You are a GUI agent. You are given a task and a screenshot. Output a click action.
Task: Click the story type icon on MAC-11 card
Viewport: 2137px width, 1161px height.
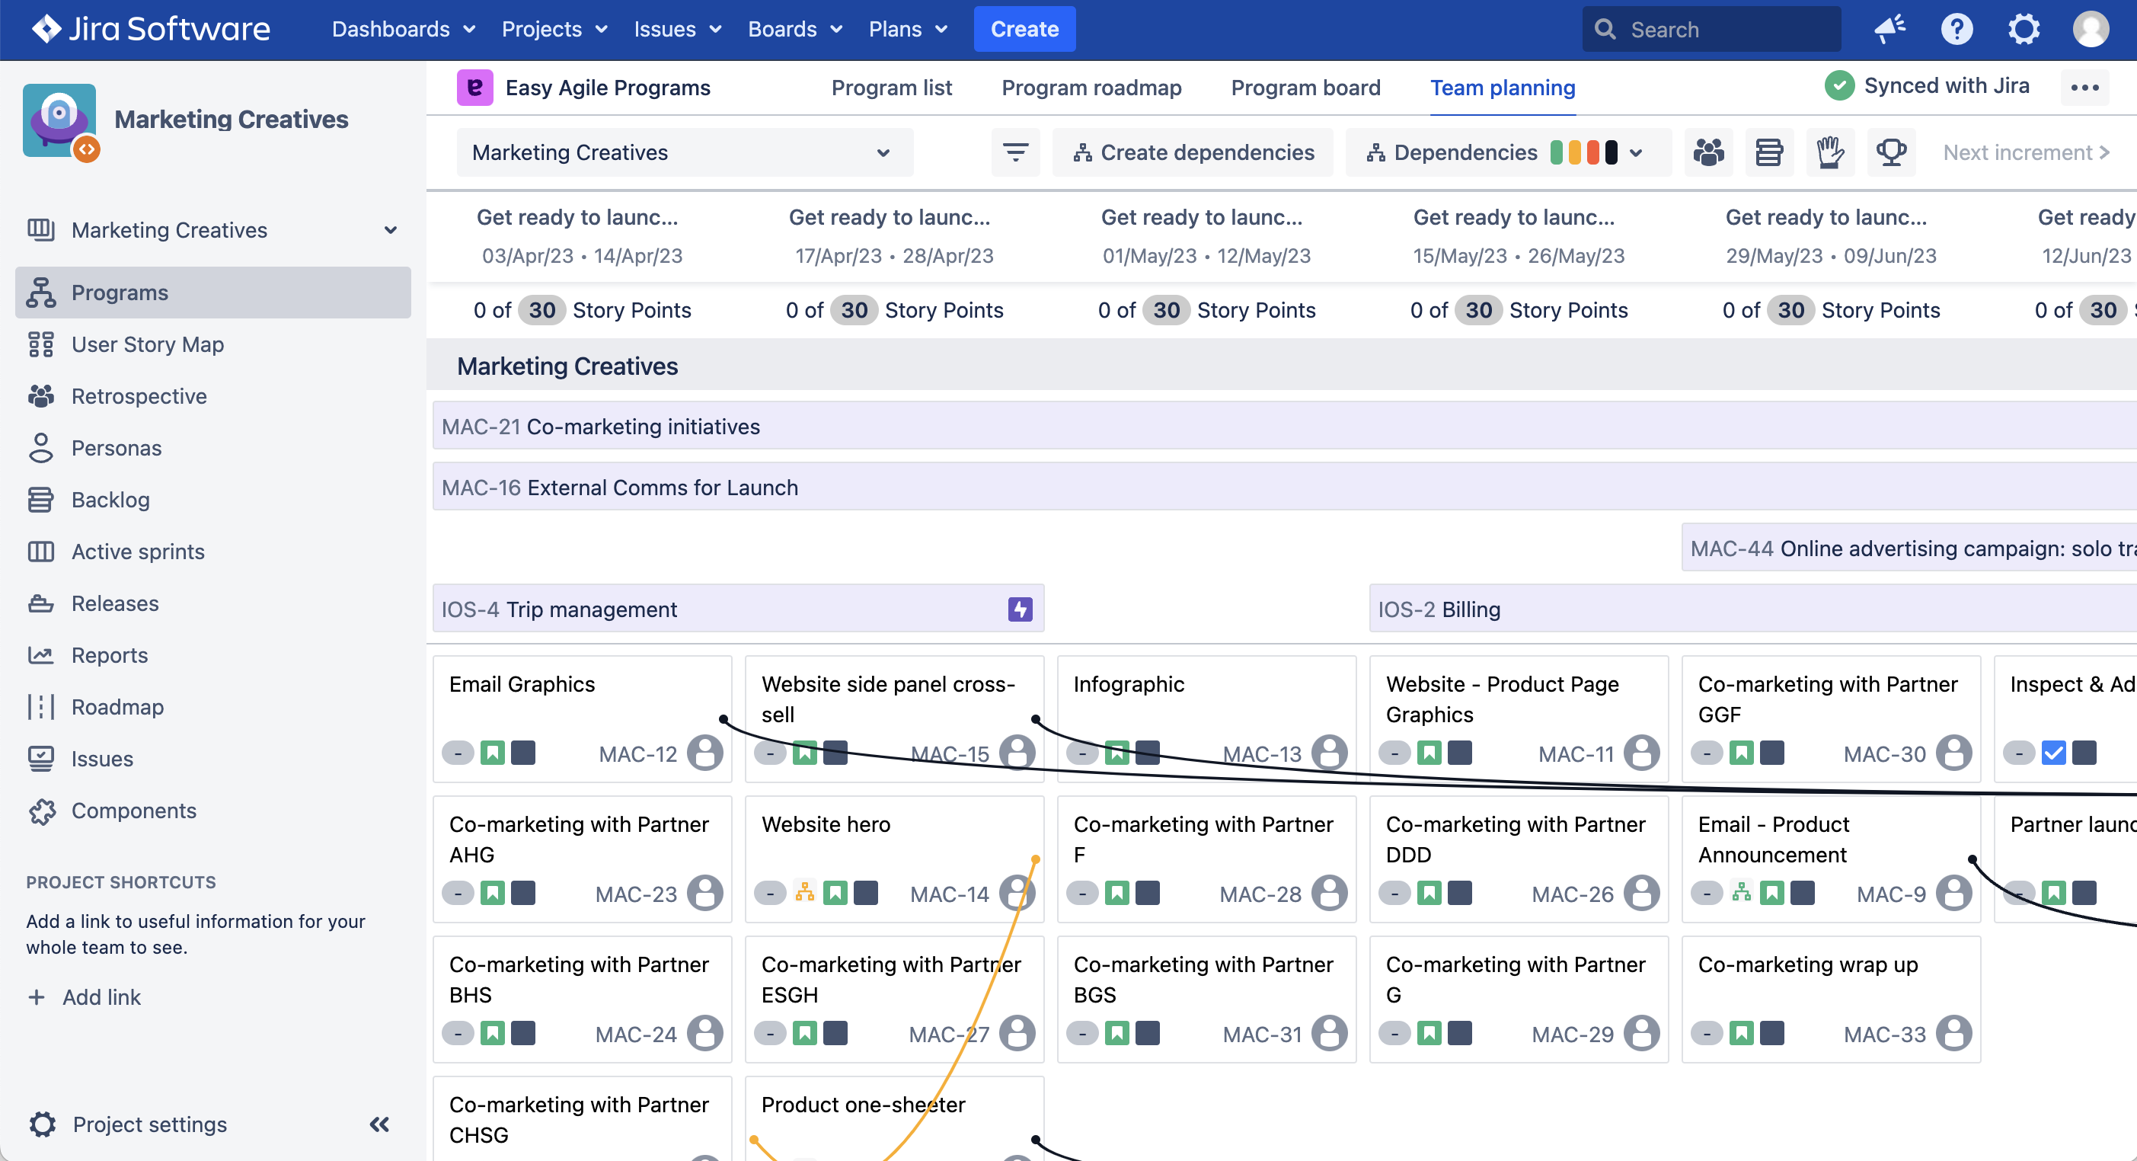tap(1429, 753)
